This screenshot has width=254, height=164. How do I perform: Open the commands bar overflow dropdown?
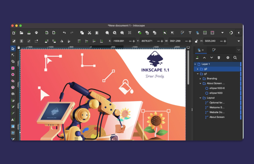[x=222, y=33]
